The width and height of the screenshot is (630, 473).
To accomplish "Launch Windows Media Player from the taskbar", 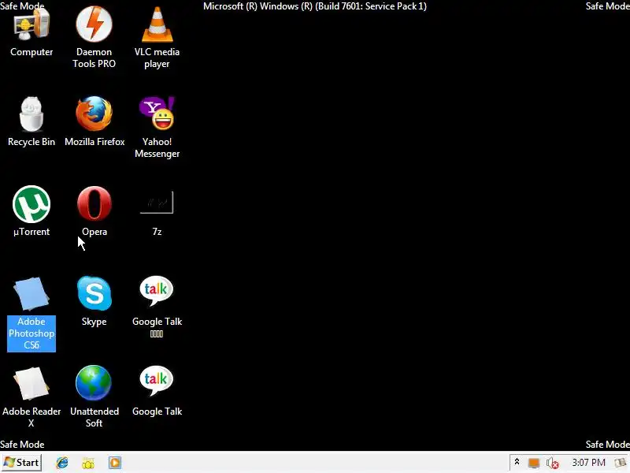I will [114, 463].
